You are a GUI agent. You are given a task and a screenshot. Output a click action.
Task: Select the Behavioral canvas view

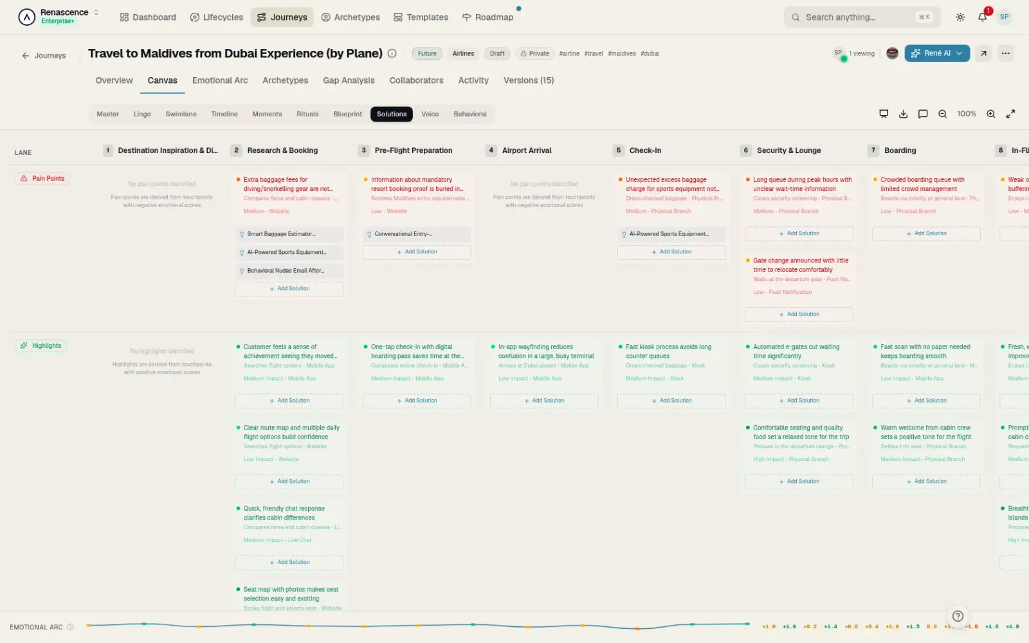click(x=470, y=114)
